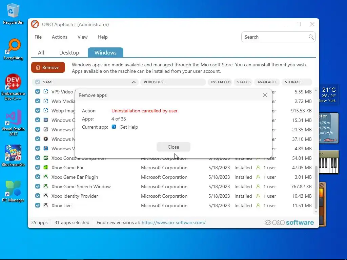
Task: Uncheck the Xbox Game Bar Plugin checkbox
Action: tap(38, 177)
